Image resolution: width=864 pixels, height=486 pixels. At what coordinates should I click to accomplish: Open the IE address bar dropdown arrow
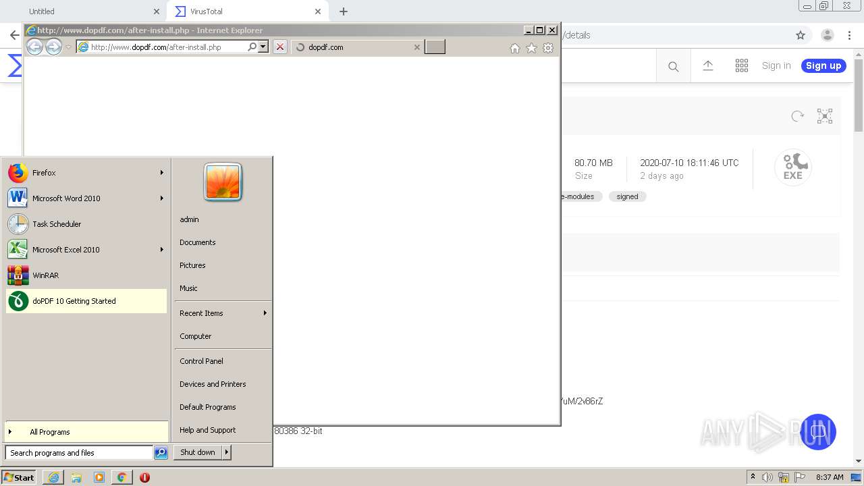tap(263, 47)
